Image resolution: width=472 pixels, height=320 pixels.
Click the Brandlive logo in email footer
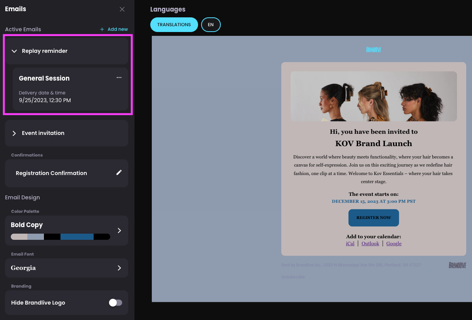pos(457,265)
